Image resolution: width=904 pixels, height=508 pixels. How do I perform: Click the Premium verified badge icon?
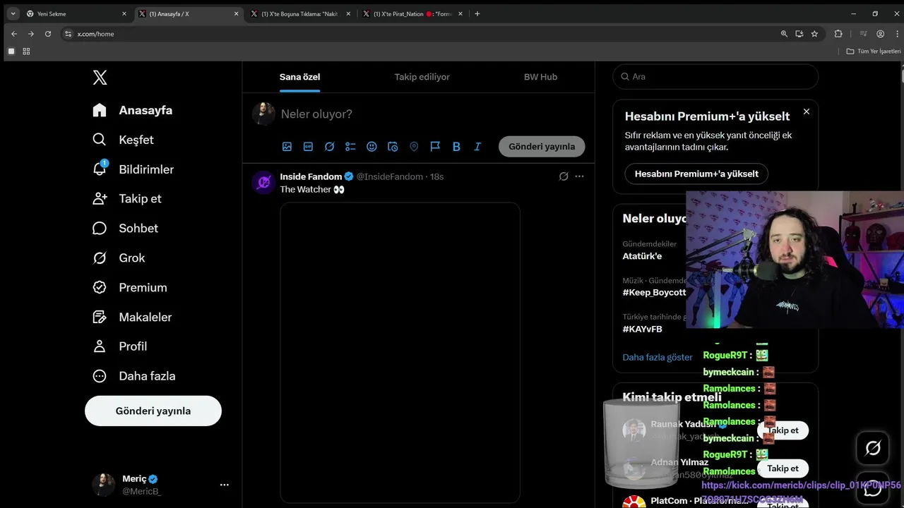100,287
